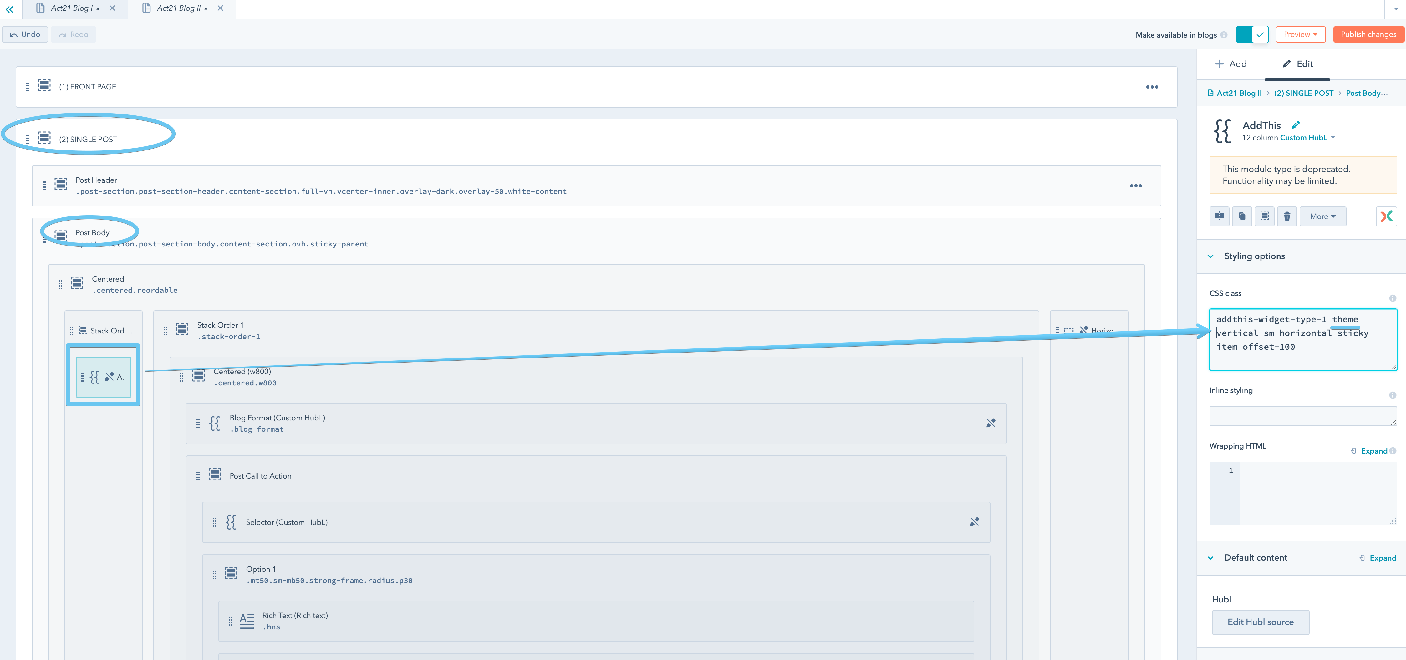Open the Preview dropdown
Screen dimensions: 1406x660
1300,34
